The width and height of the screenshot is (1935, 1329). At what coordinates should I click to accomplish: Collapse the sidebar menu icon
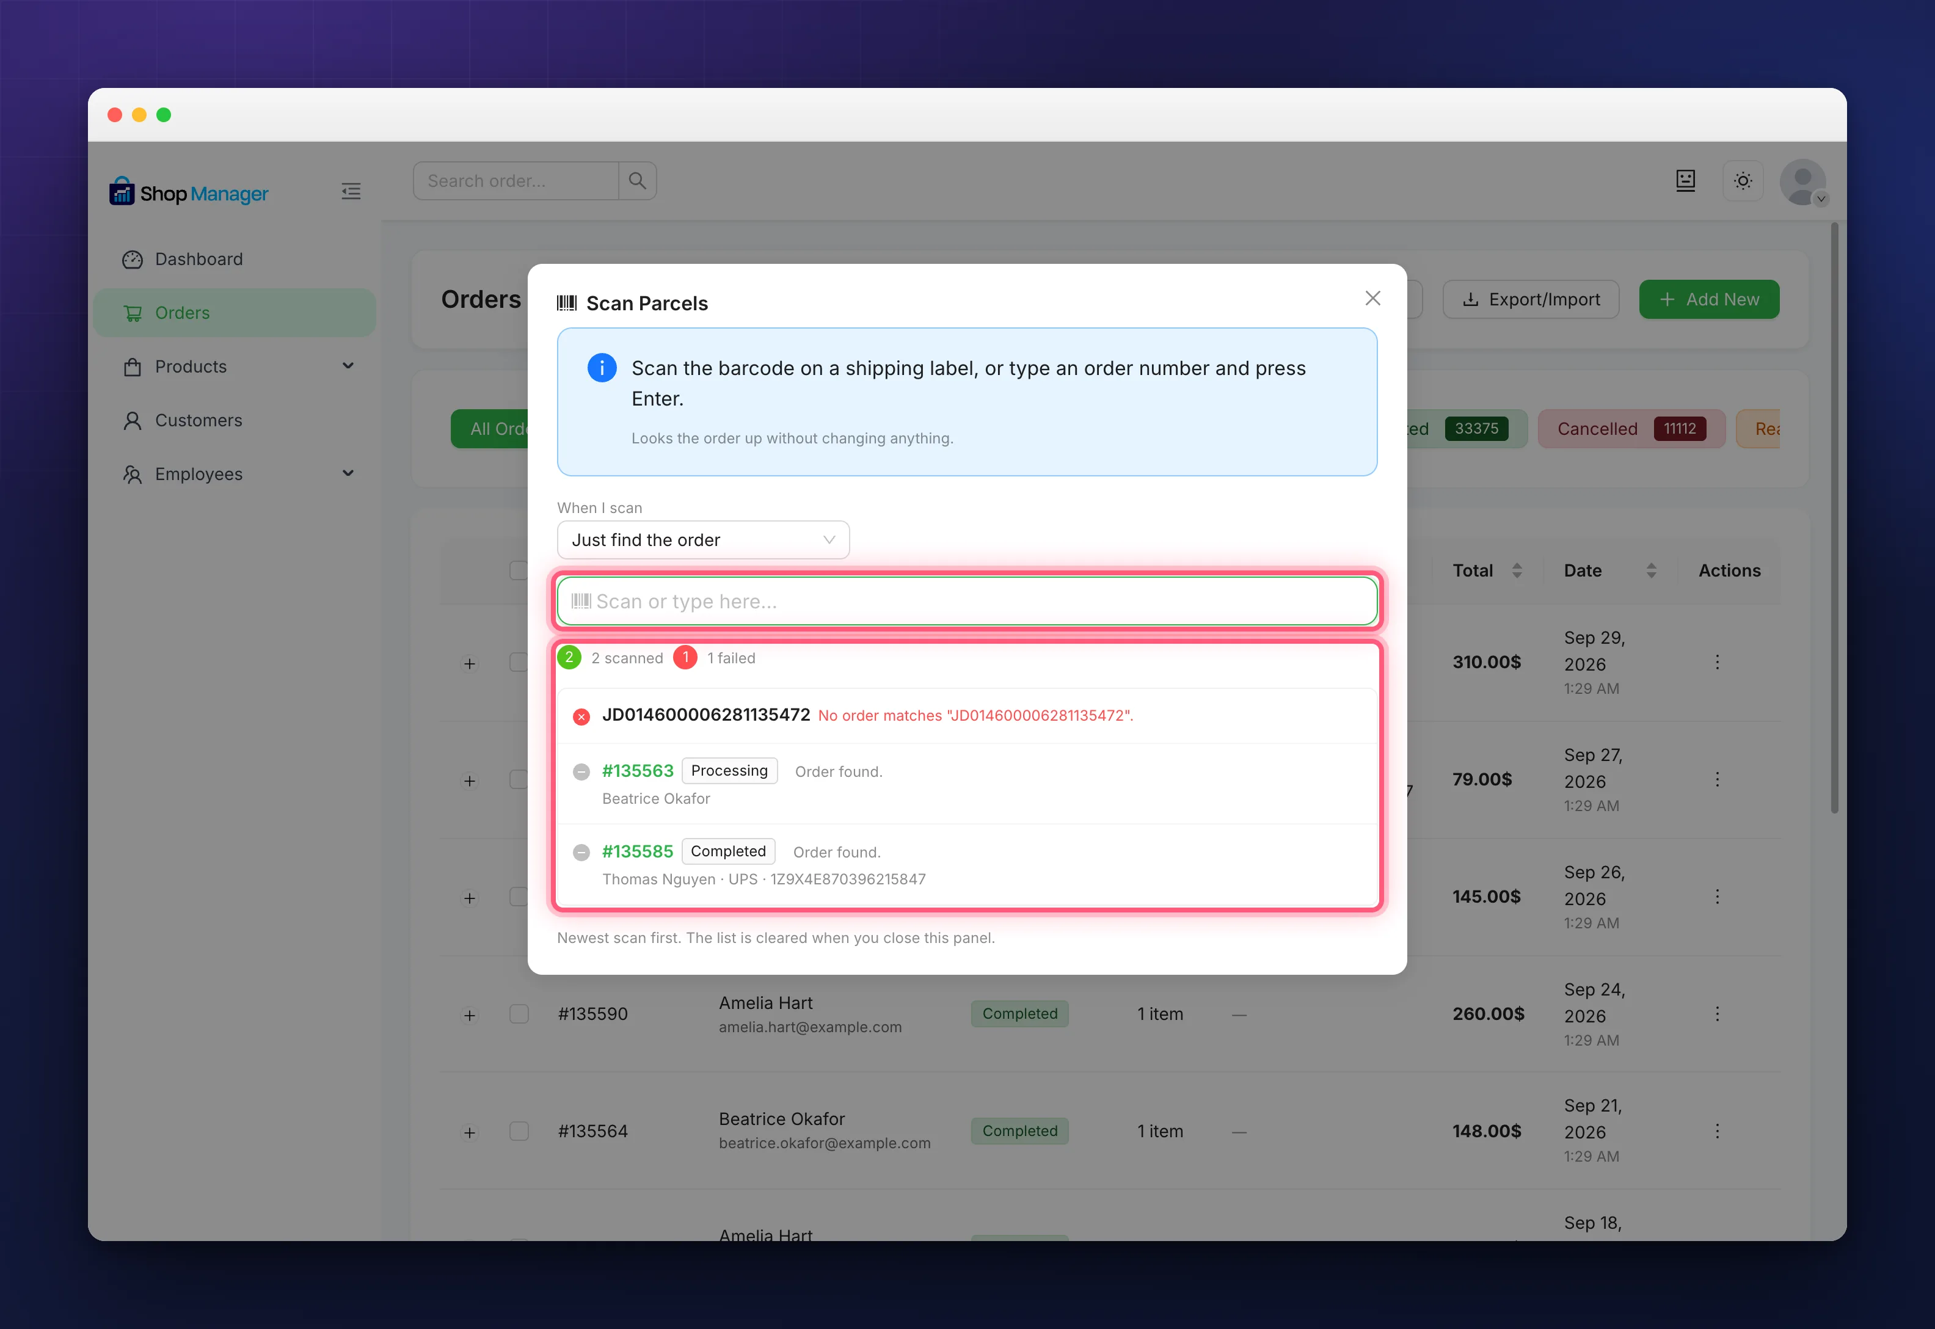tap(351, 192)
